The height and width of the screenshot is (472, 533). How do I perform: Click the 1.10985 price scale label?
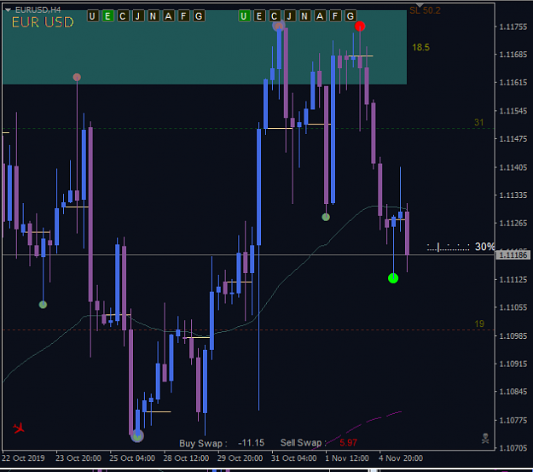[x=513, y=336]
